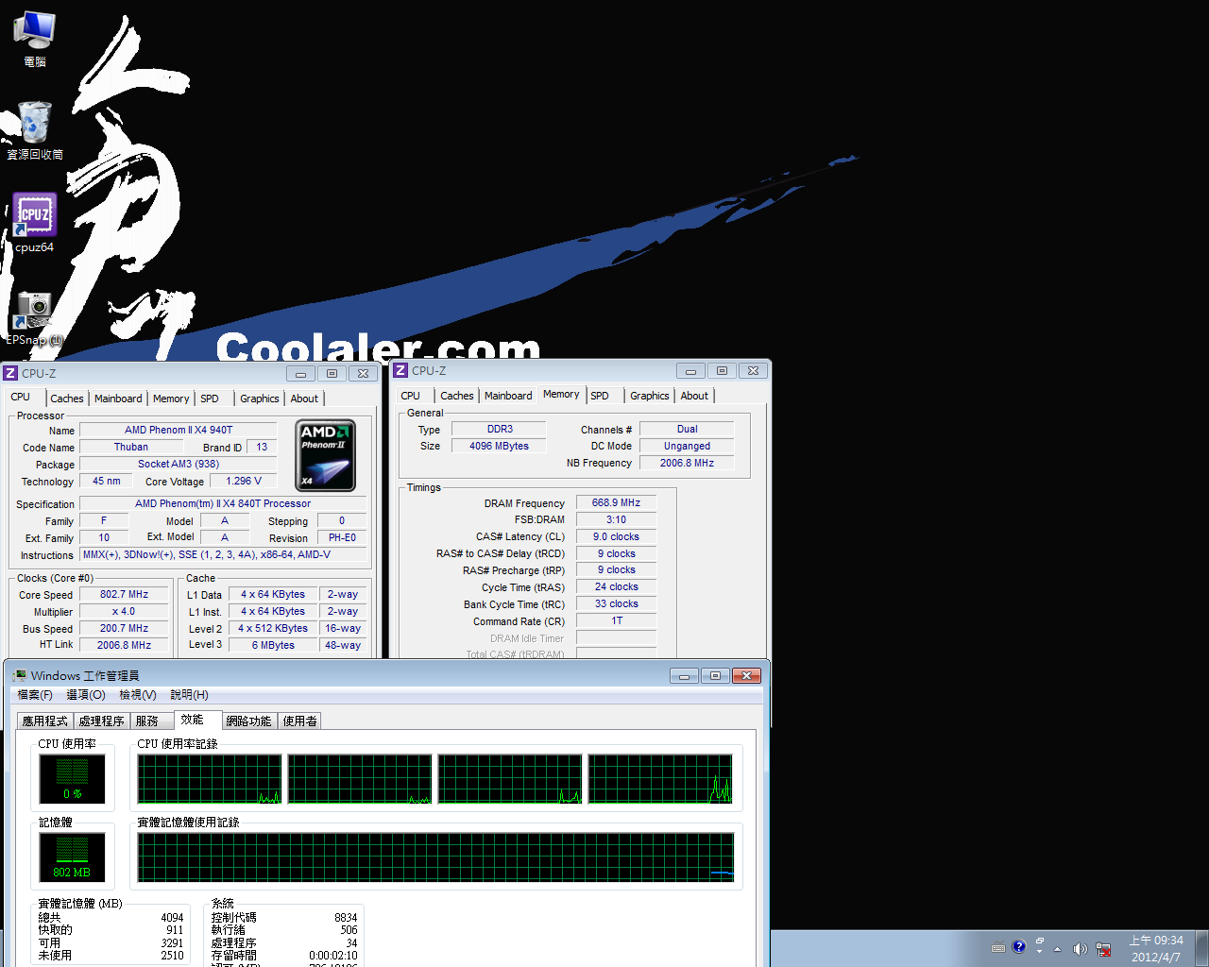Image resolution: width=1209 pixels, height=967 pixels.
Task: Click the FSB:DRAM ratio value 3:10
Action: (x=616, y=519)
